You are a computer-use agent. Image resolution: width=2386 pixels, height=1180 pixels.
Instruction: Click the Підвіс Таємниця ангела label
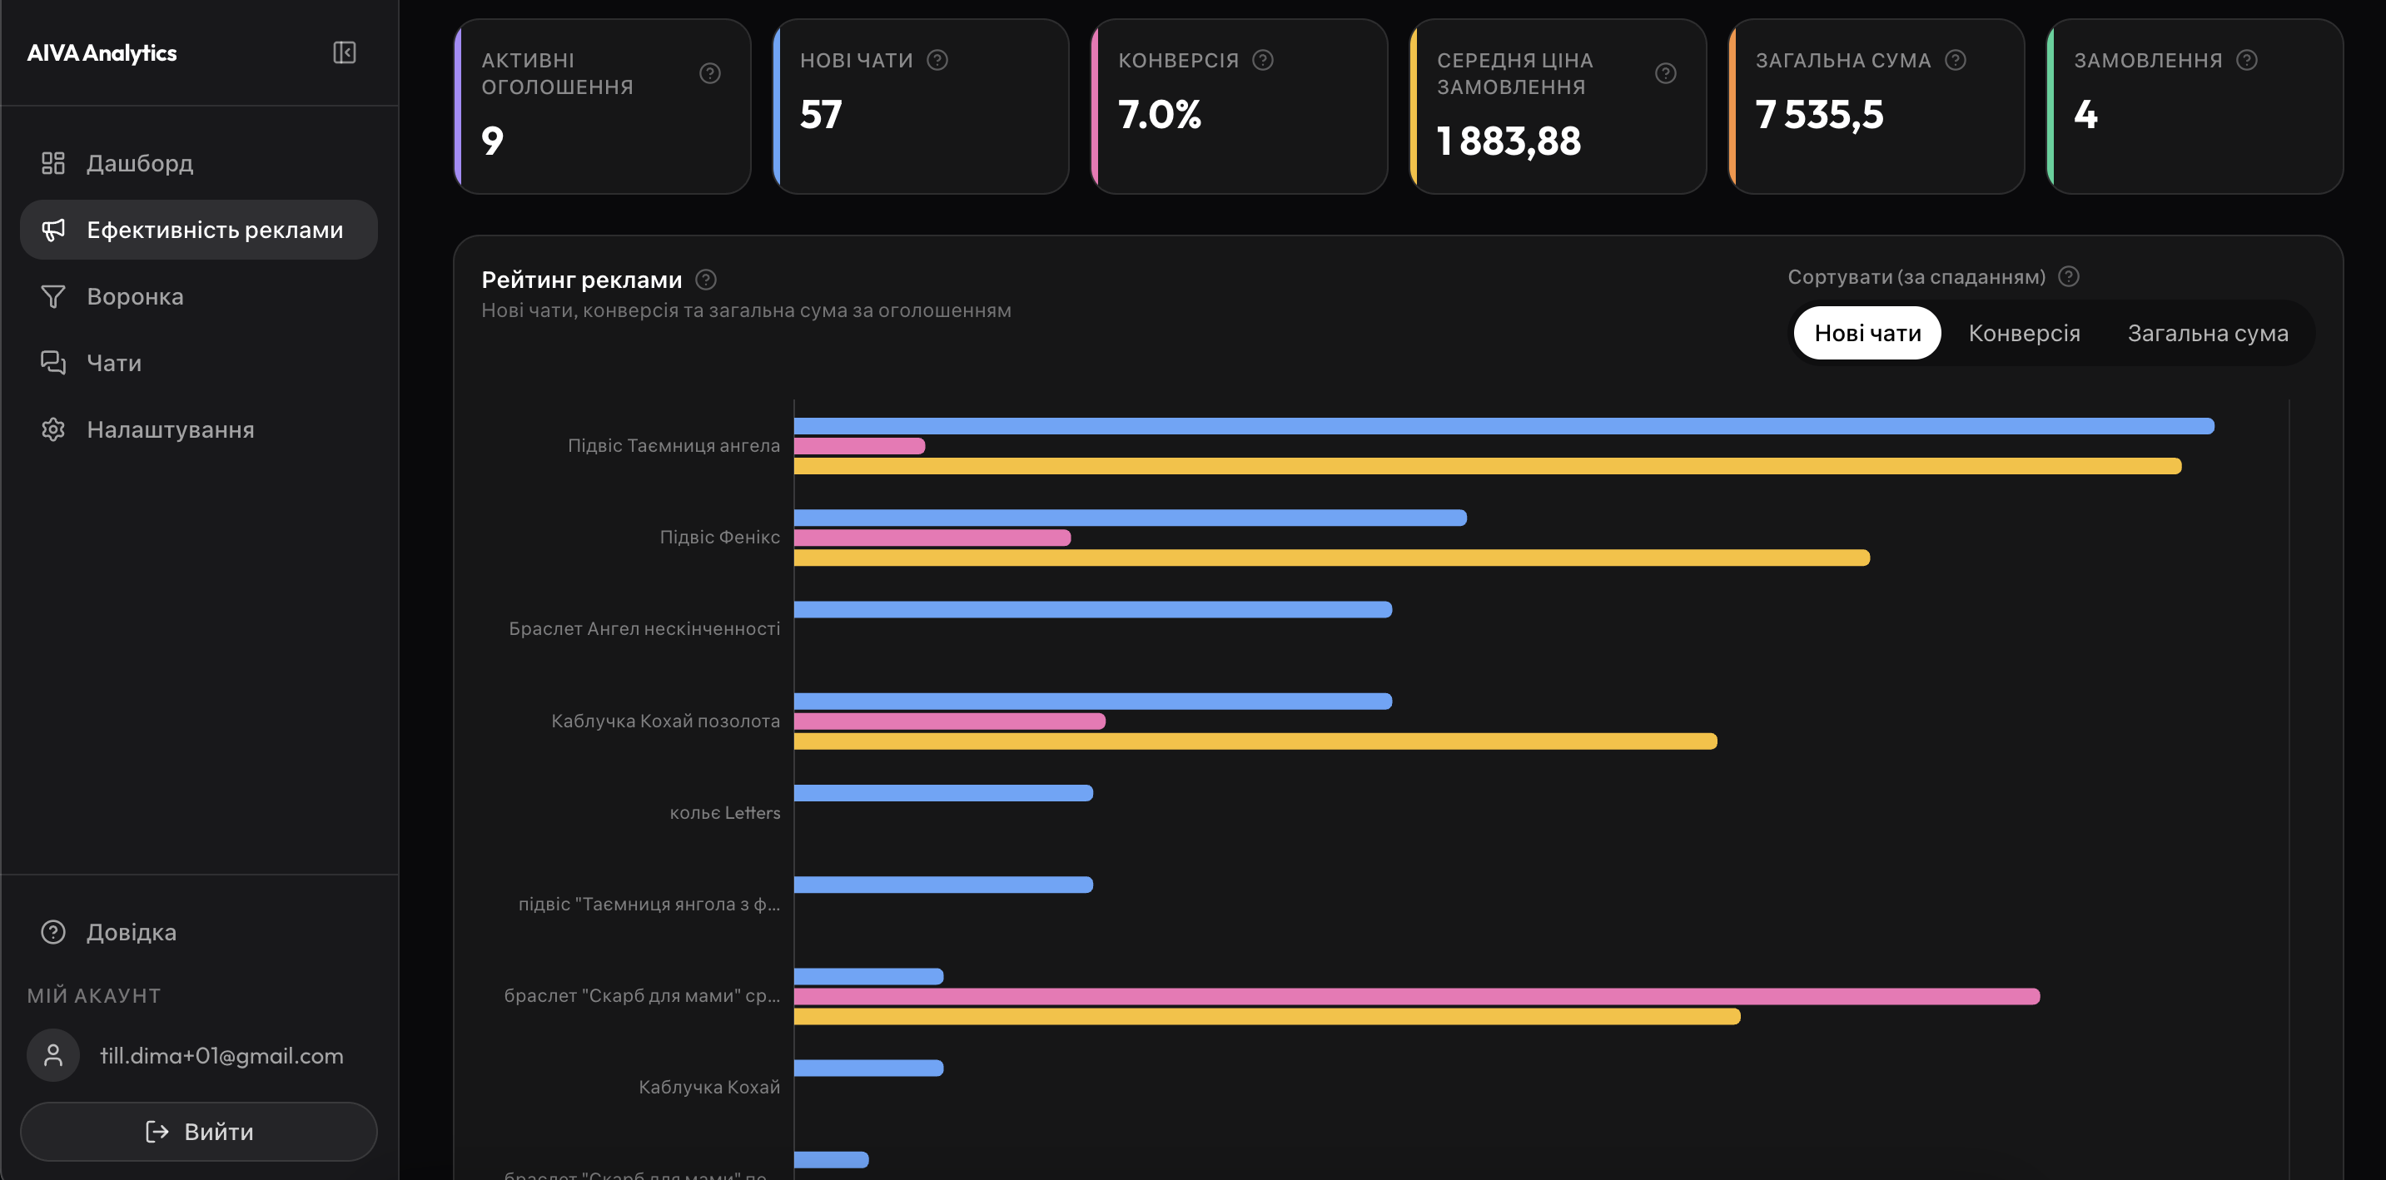tap(674, 446)
